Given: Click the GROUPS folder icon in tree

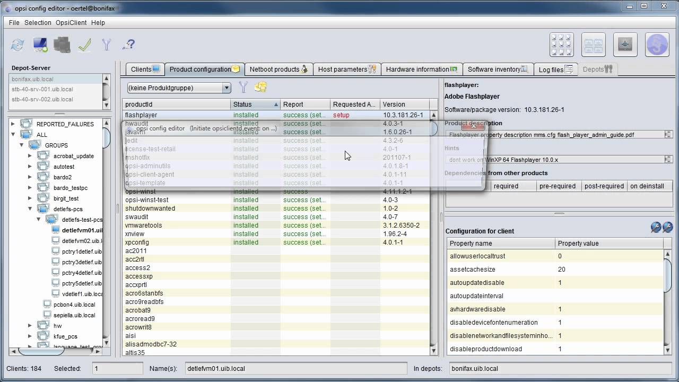Looking at the screenshot, I should click(34, 145).
